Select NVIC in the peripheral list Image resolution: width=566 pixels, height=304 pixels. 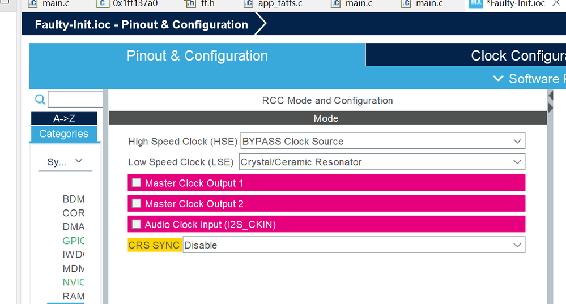pyautogui.click(x=73, y=282)
